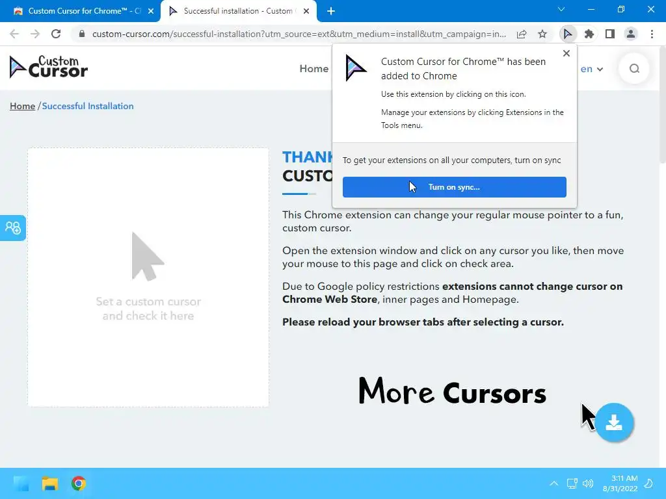Open the Chrome tab search chevron
The image size is (666, 499).
coord(561,9)
